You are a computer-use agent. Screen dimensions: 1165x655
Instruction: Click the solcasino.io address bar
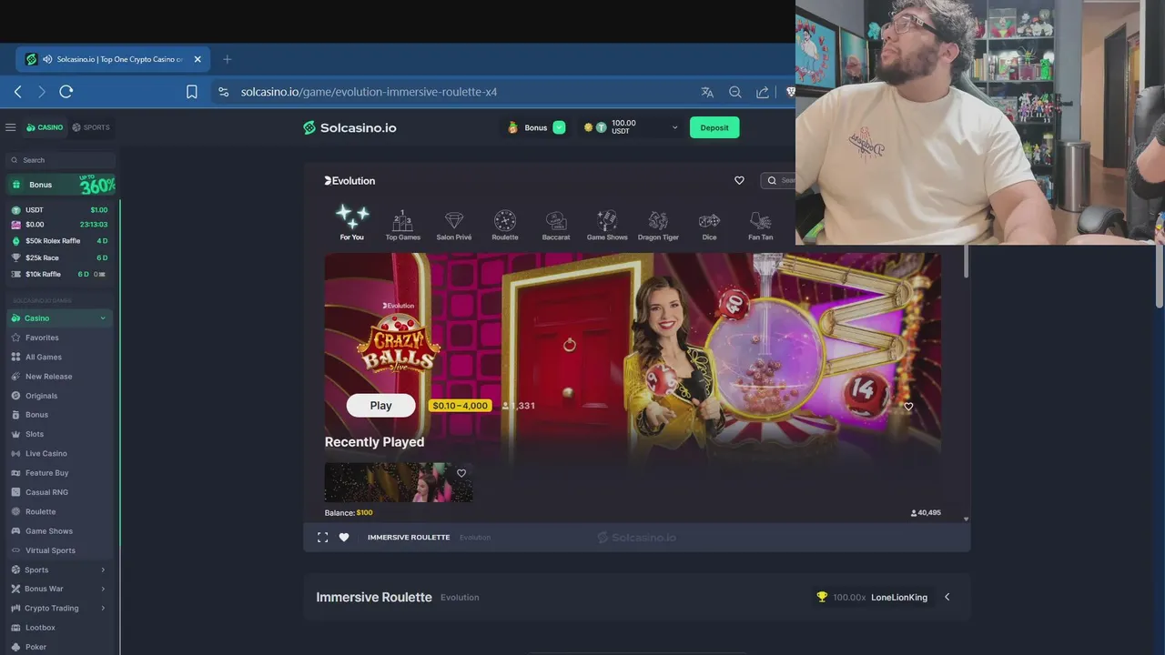[369, 92]
